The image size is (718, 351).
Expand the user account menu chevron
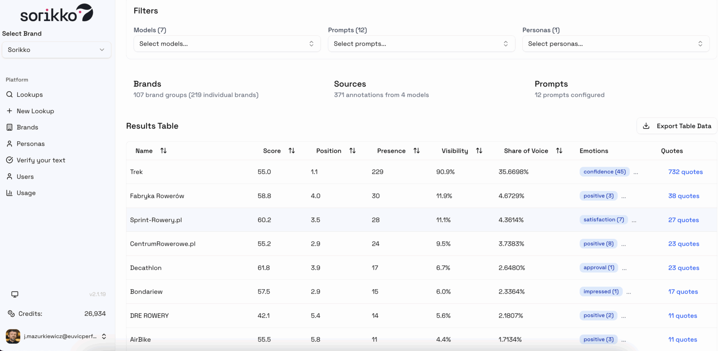pyautogui.click(x=104, y=336)
